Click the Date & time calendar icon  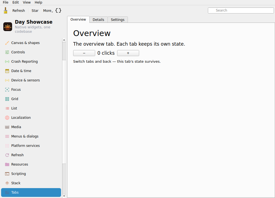tap(7, 71)
